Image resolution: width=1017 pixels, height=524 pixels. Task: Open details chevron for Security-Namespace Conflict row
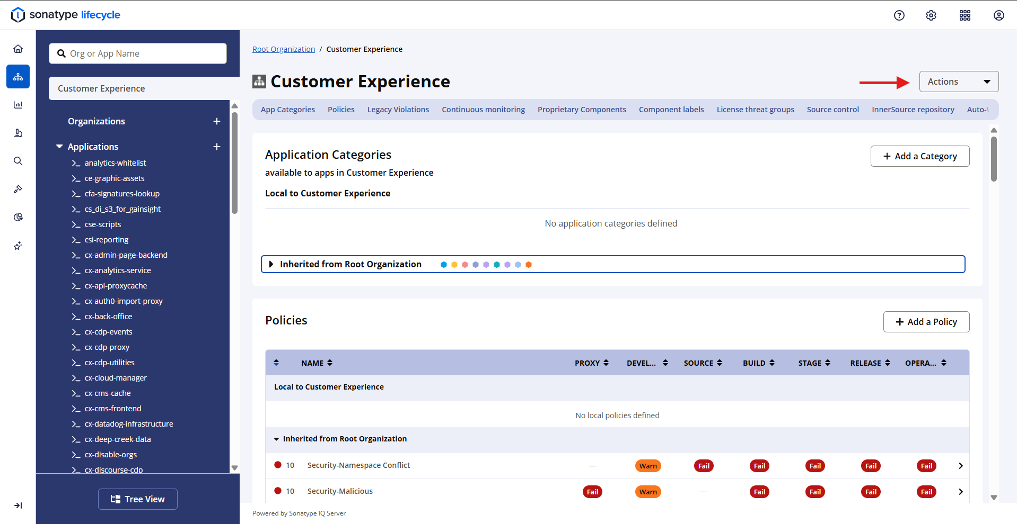click(x=961, y=466)
